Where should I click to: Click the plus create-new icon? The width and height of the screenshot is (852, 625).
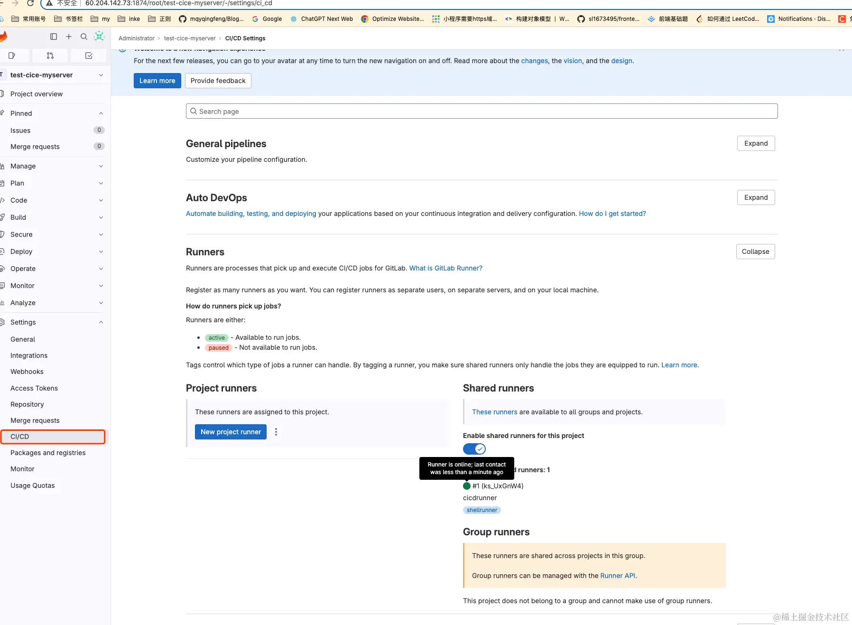point(69,37)
